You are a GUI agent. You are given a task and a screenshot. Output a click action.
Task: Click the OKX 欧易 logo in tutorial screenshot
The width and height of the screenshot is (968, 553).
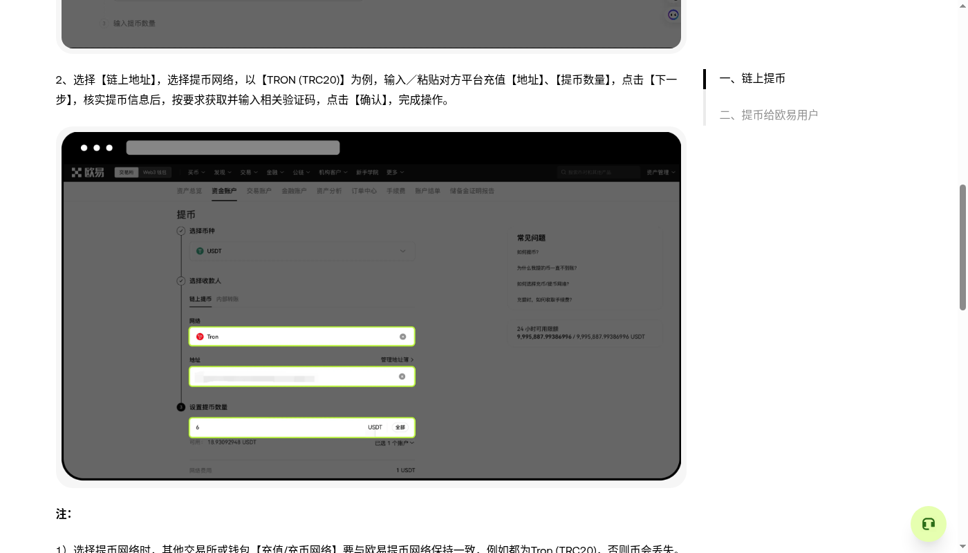[88, 172]
